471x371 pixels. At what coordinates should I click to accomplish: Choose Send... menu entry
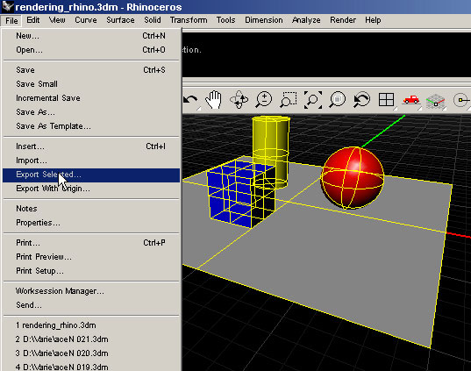(x=91, y=305)
